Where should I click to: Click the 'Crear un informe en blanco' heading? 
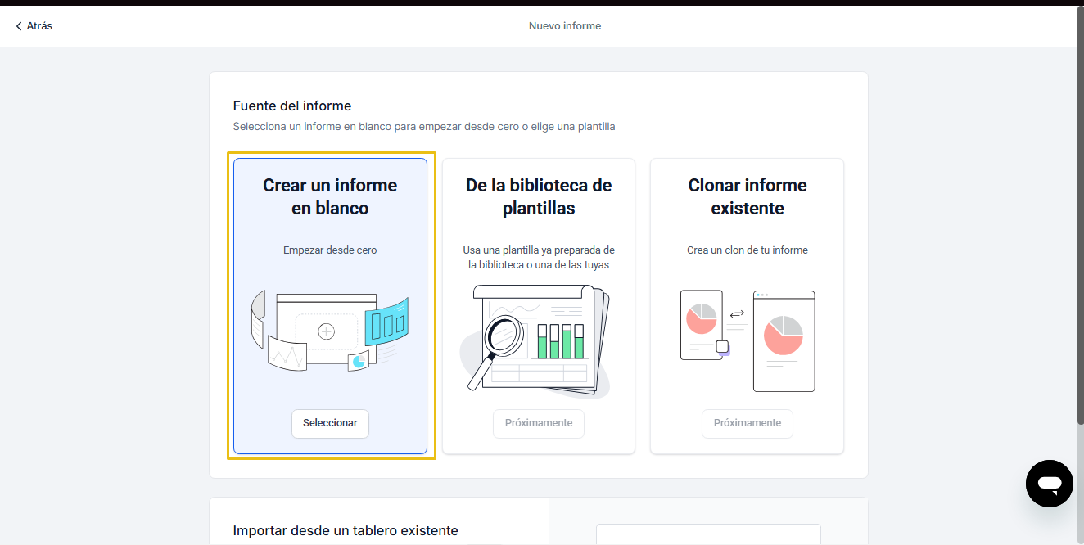click(x=330, y=196)
